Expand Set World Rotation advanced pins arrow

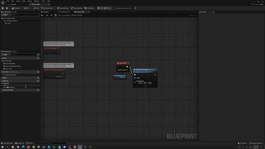(x=145, y=86)
